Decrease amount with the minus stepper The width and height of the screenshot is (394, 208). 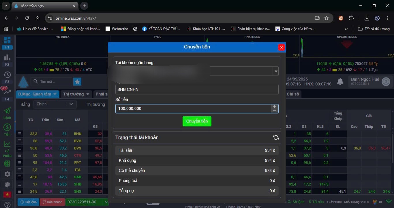click(x=274, y=111)
